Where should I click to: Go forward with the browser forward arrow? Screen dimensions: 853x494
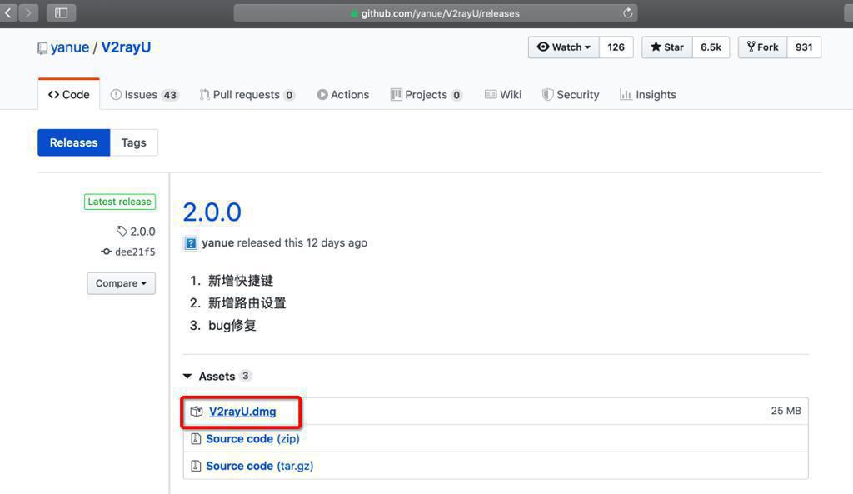[28, 12]
